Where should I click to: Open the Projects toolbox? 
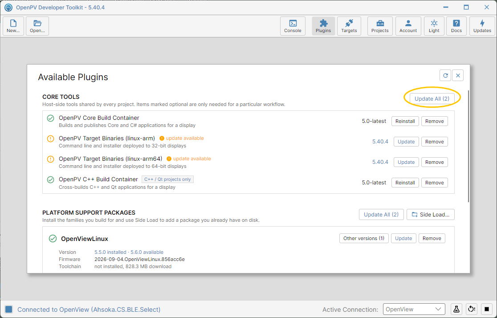click(380, 26)
